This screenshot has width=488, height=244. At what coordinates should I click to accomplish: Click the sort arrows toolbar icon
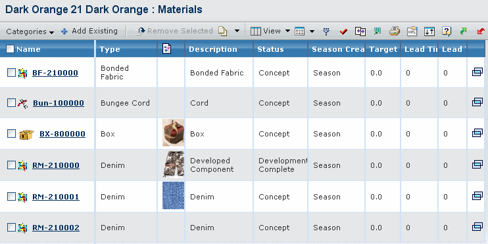coord(429,31)
